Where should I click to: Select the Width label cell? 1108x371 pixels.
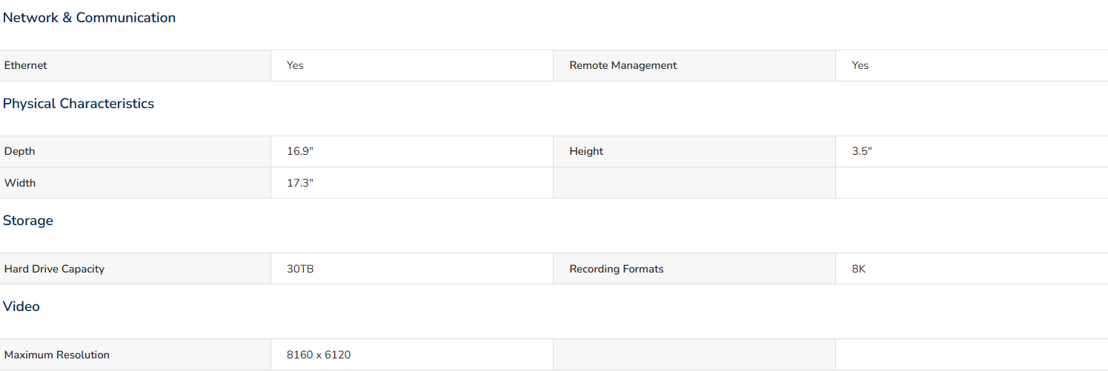pyautogui.click(x=135, y=183)
